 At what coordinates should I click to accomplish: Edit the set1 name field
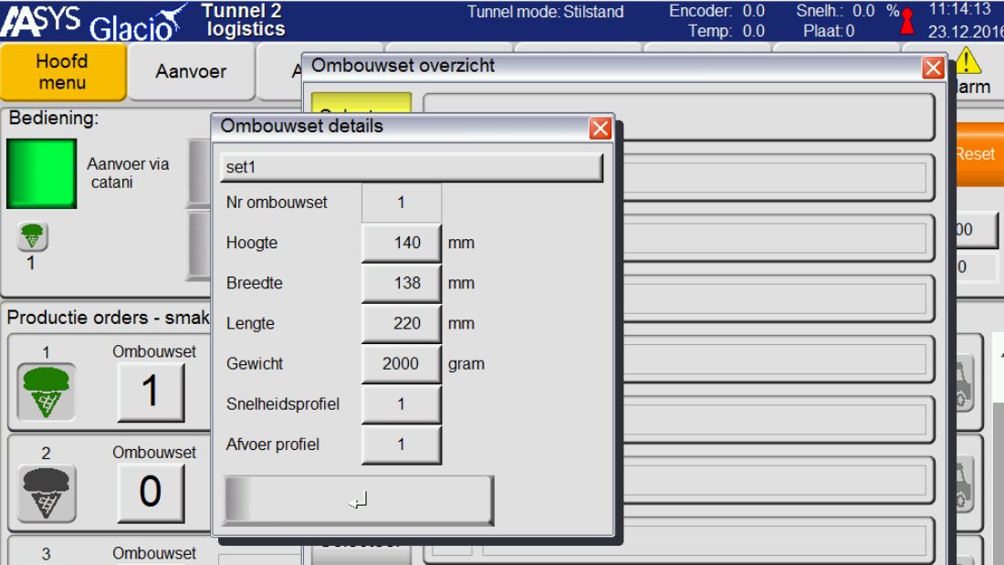(x=411, y=168)
